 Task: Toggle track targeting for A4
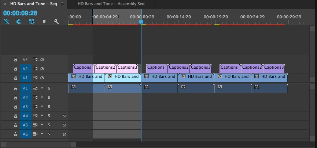[26, 116]
